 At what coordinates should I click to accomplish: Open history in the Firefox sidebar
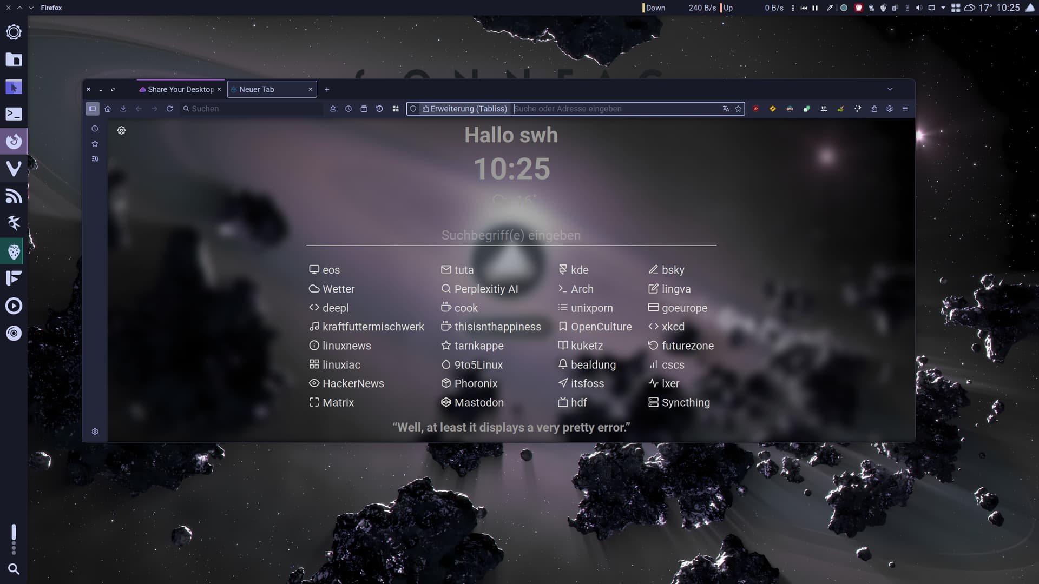(x=95, y=129)
